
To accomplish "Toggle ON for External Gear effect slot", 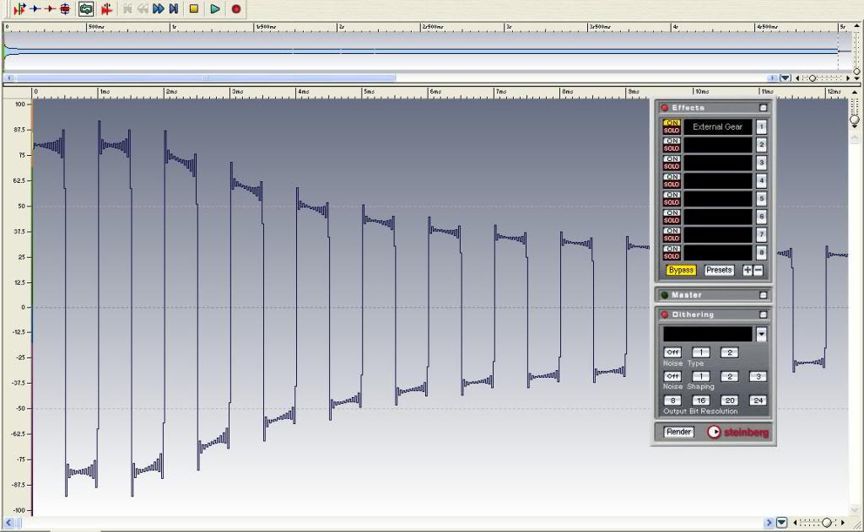I will [672, 123].
